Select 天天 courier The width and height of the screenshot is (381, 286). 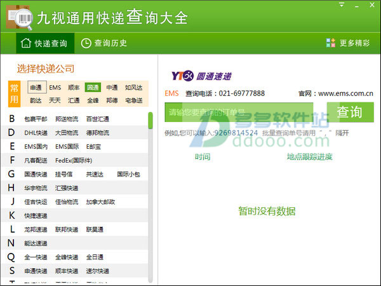coord(55,100)
